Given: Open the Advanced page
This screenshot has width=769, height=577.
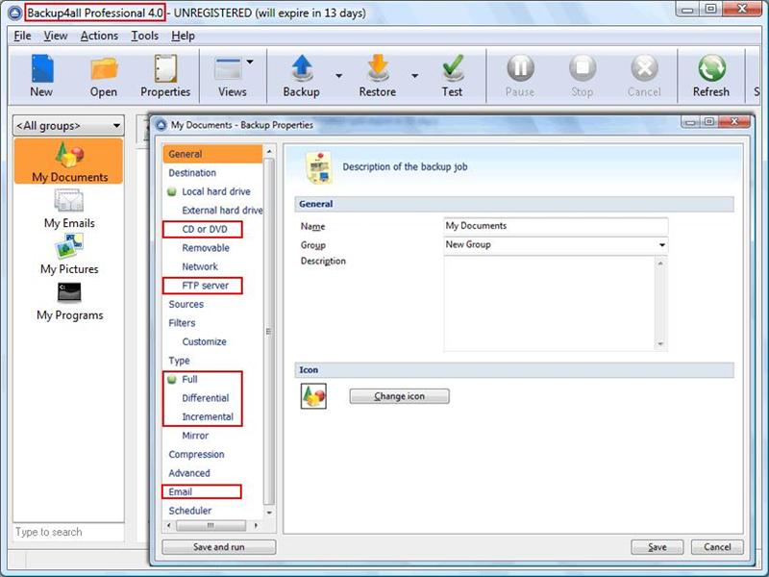Looking at the screenshot, I should (189, 473).
